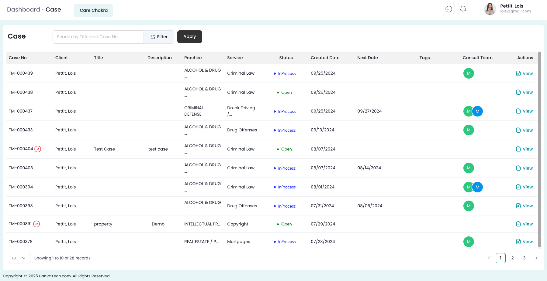This screenshot has width=547, height=281.
Task: Switch to the Care Chakra tab
Action: coord(93,10)
